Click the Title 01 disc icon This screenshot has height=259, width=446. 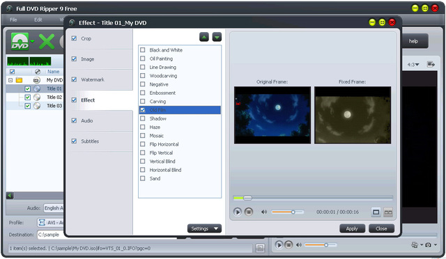click(x=37, y=88)
